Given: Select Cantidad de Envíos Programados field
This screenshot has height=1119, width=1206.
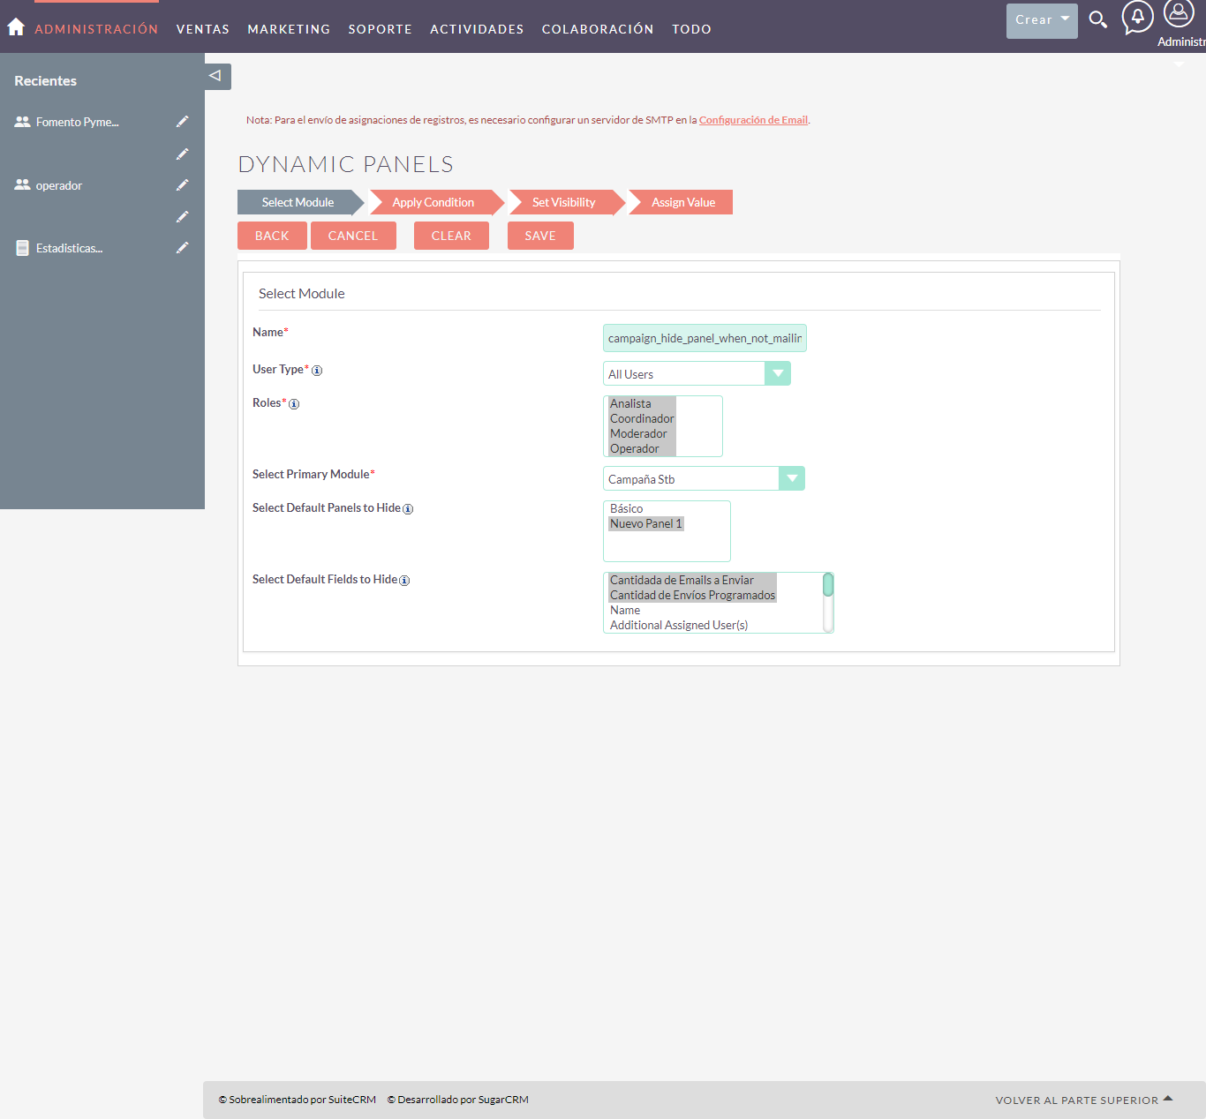Looking at the screenshot, I should [x=692, y=595].
